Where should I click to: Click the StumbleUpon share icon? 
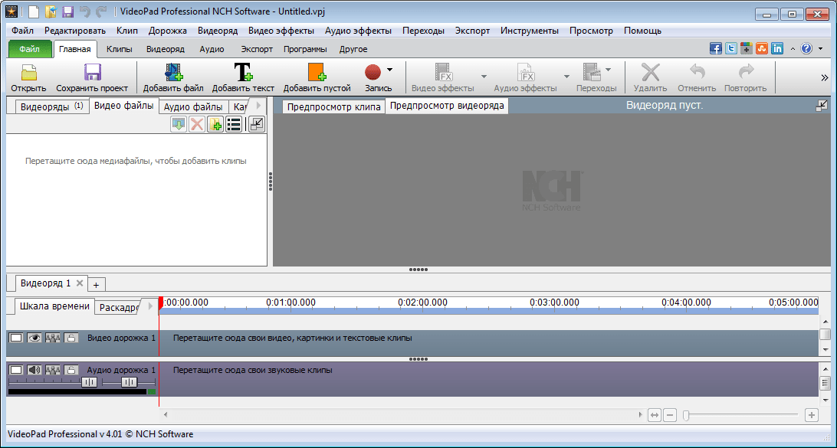pos(762,48)
